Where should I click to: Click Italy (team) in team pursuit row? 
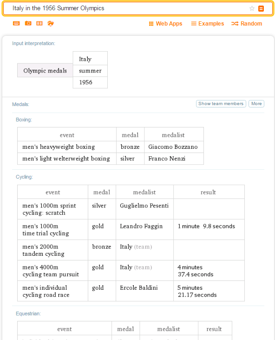click(136, 267)
